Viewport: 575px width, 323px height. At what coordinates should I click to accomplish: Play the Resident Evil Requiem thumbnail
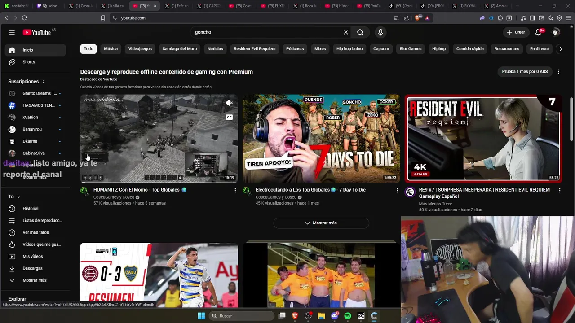(x=483, y=138)
